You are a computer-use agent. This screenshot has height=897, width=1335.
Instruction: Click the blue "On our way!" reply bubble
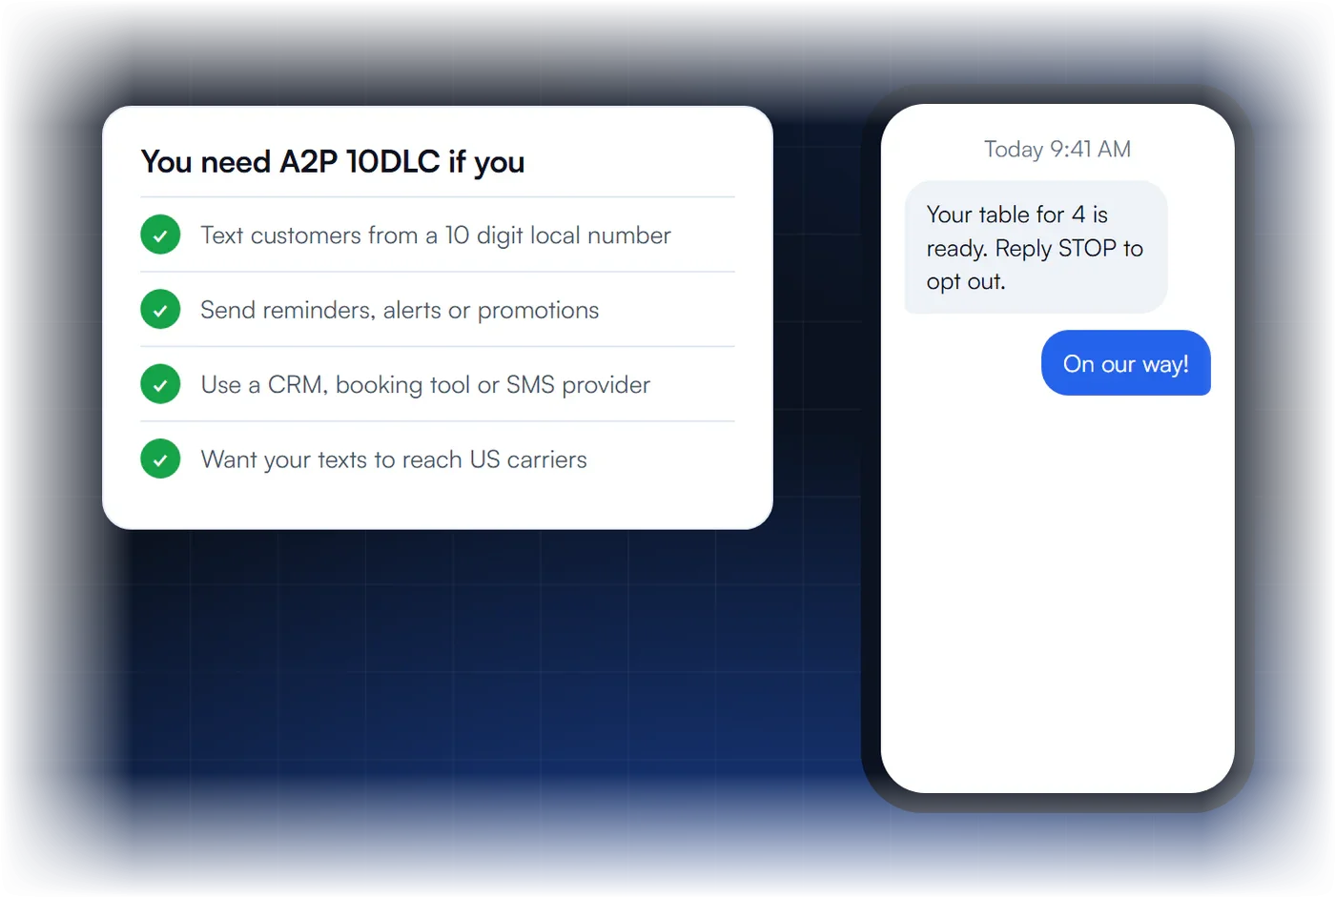[x=1126, y=363]
